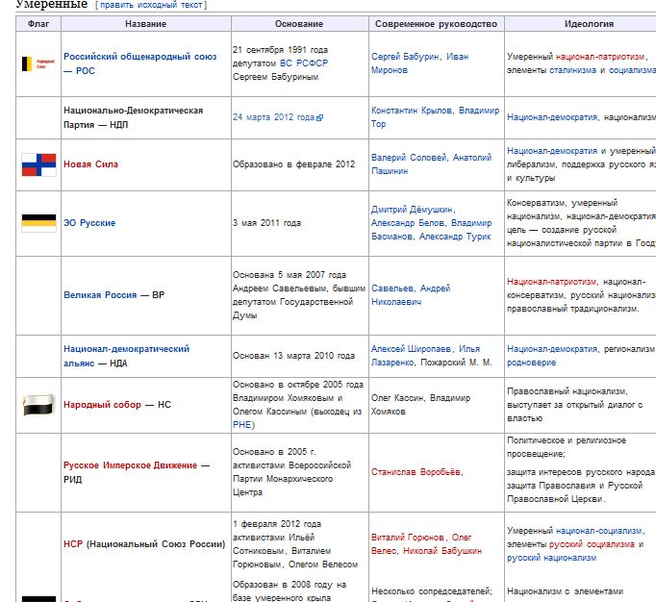Open the Новая Сила flag image
Screen dimensions: 656x602
click(38, 164)
